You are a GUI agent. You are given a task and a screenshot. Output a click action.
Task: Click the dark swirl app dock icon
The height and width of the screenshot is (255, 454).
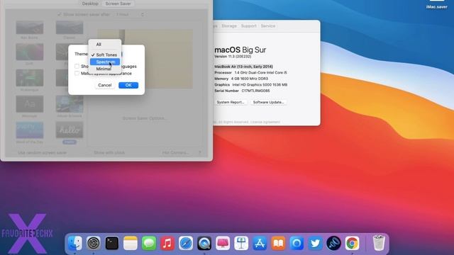333,243
